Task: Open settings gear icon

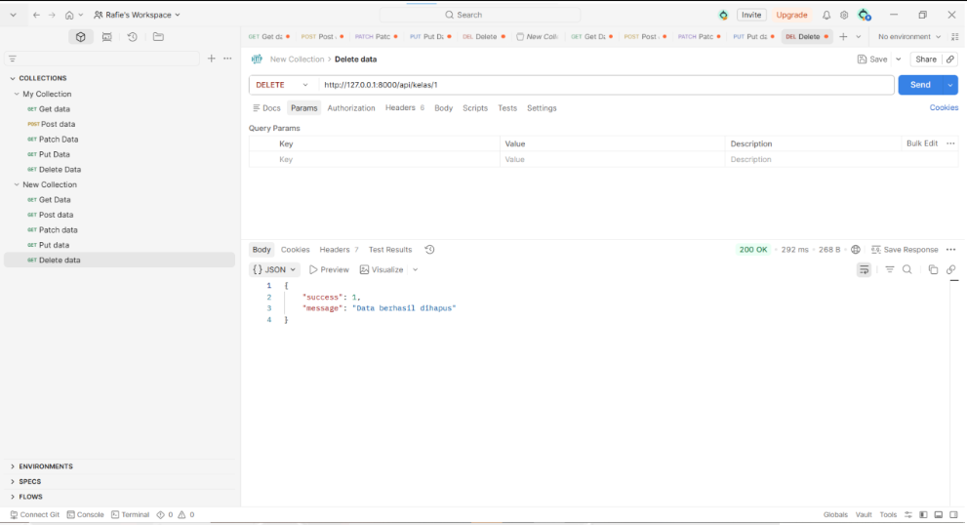Action: click(844, 15)
